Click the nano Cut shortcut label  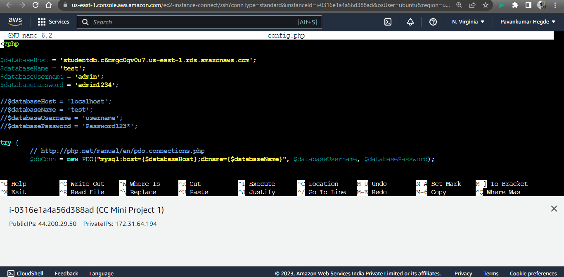pyautogui.click(x=195, y=184)
